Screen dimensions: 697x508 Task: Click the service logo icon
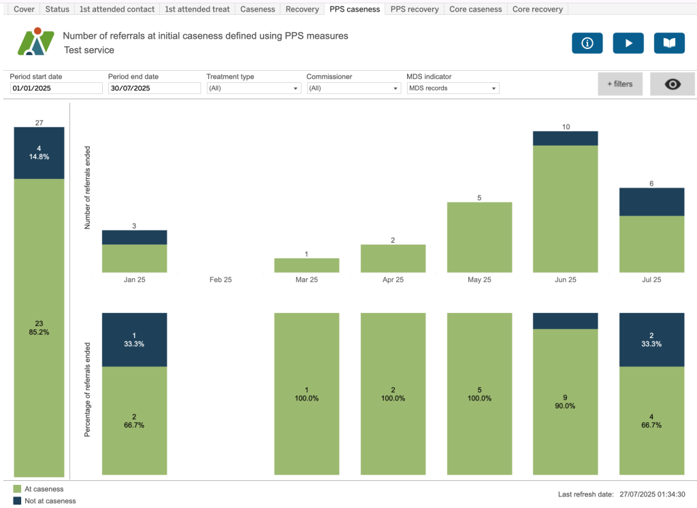click(x=35, y=42)
